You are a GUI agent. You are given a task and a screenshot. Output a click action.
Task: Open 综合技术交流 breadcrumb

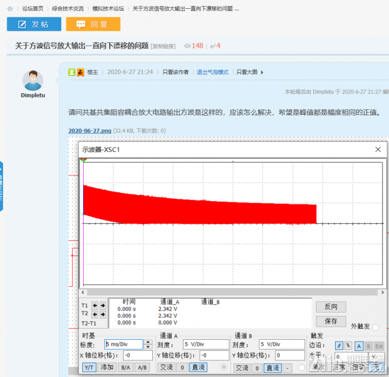68,9
